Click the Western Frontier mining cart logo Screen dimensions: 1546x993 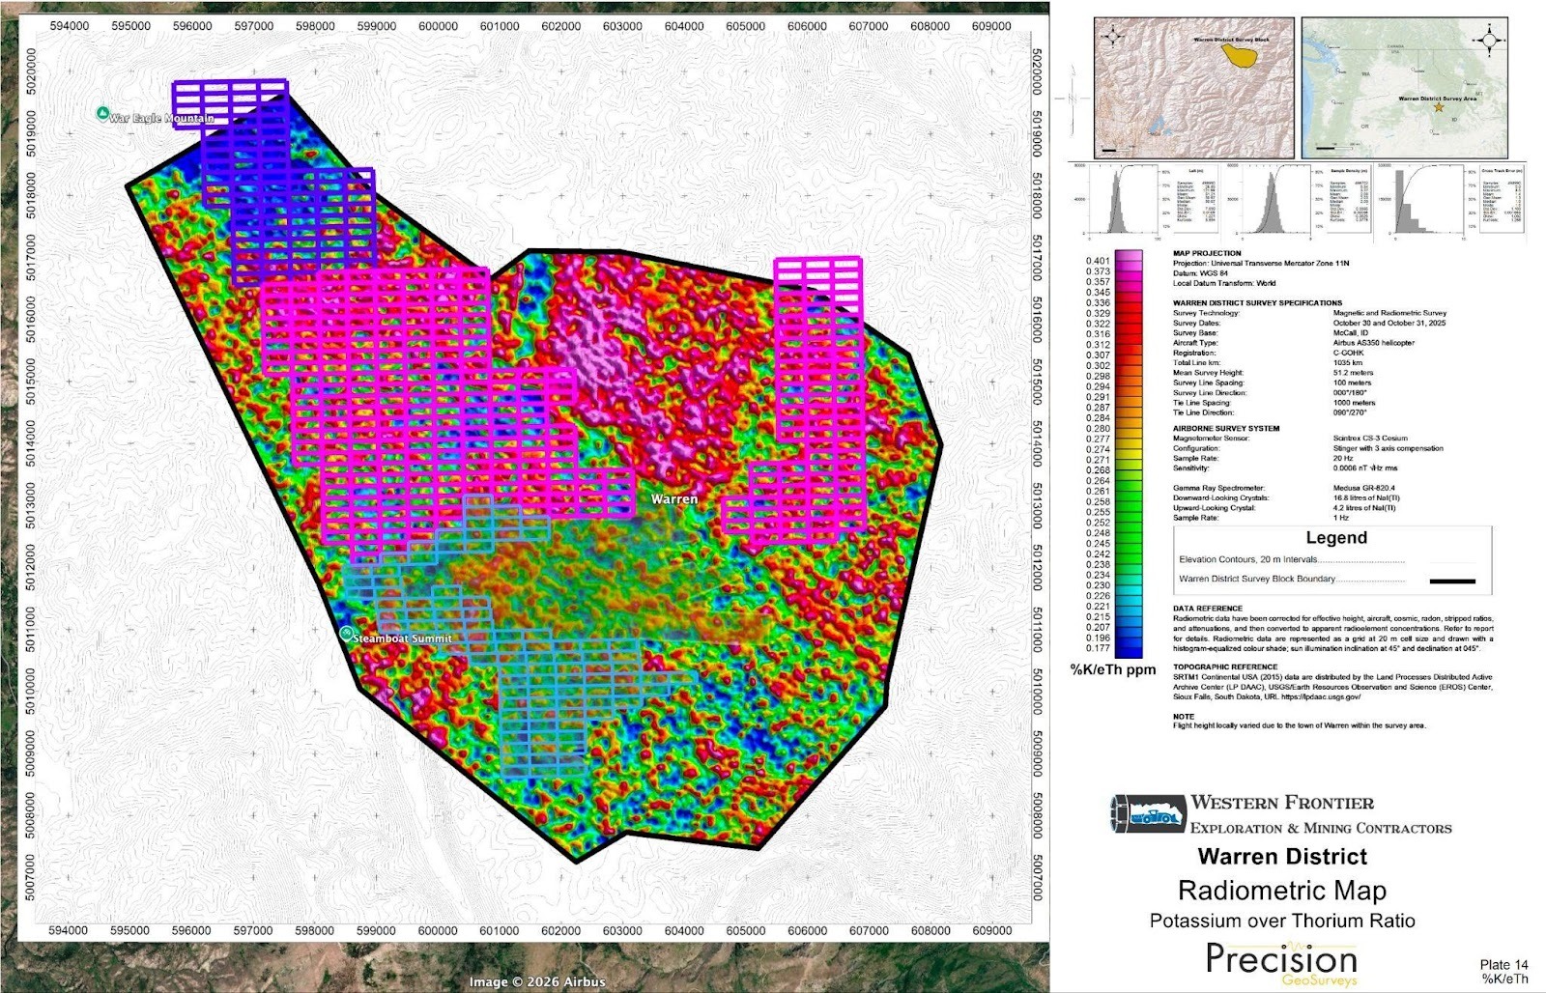(x=1148, y=813)
